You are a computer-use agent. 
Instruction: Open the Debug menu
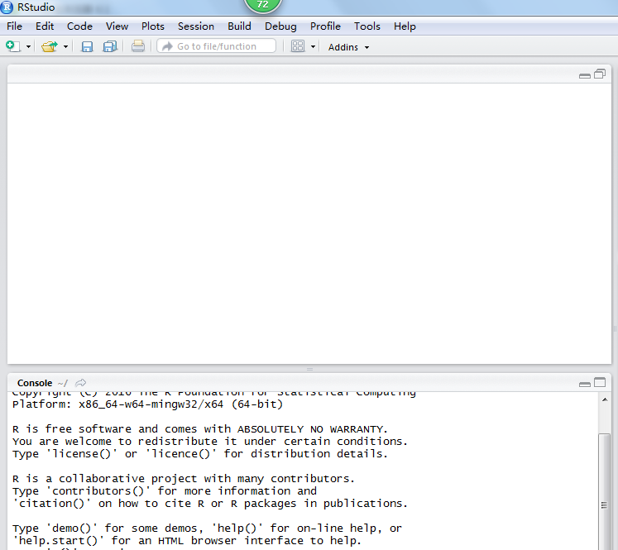point(280,26)
